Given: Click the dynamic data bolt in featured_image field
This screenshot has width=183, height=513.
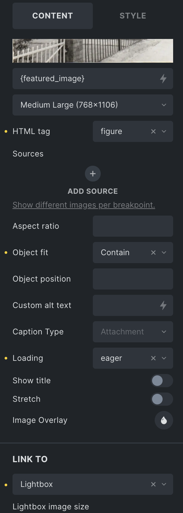Looking at the screenshot, I should [163, 79].
